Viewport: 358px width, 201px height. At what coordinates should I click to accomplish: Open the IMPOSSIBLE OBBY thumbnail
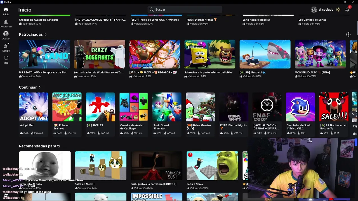[x=156, y=197]
